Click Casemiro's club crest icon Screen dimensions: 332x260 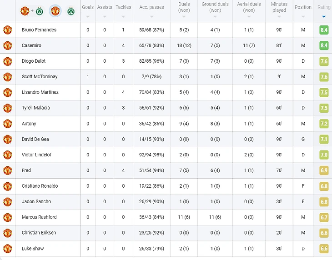7,45
